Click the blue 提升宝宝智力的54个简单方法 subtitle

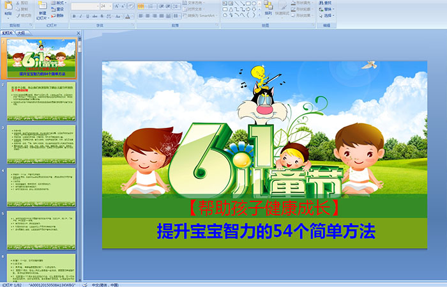pos(266,231)
